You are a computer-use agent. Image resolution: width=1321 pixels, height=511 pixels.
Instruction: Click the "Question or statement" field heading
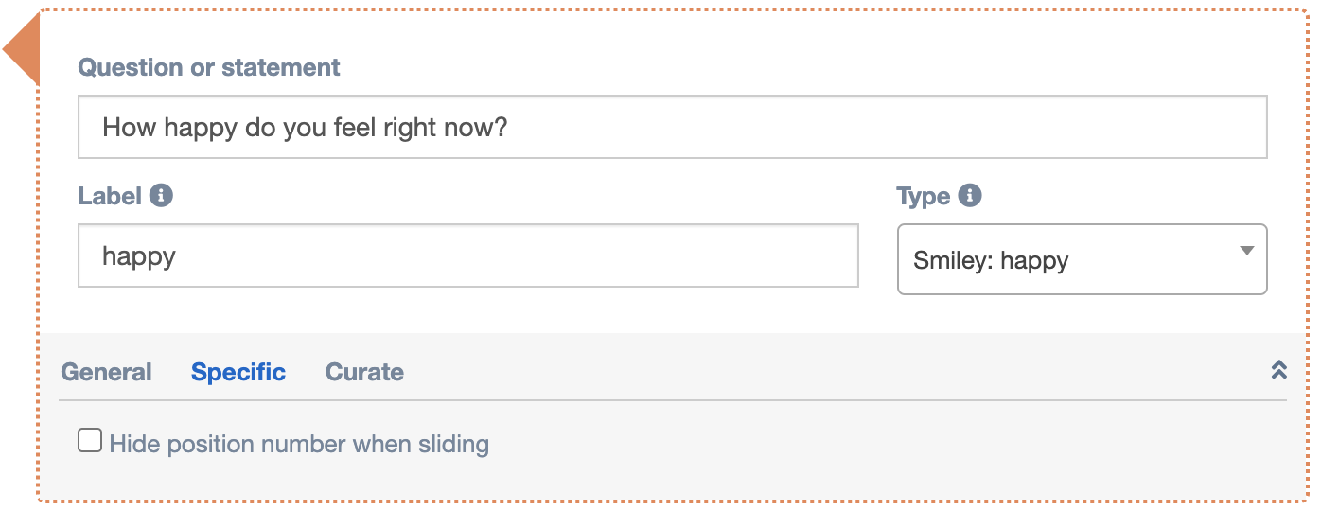pos(209,67)
